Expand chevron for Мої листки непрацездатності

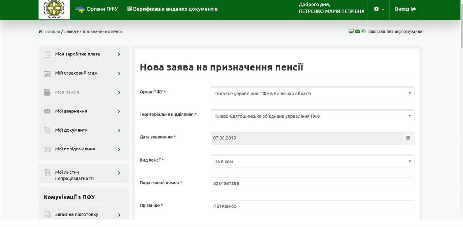tap(119, 173)
